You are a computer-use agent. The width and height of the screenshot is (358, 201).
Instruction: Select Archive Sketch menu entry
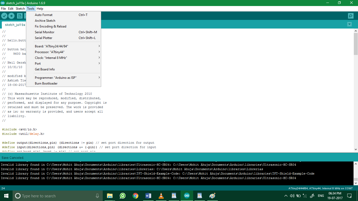tap(63, 21)
